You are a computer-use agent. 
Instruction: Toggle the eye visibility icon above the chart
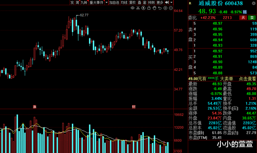point(133,8)
